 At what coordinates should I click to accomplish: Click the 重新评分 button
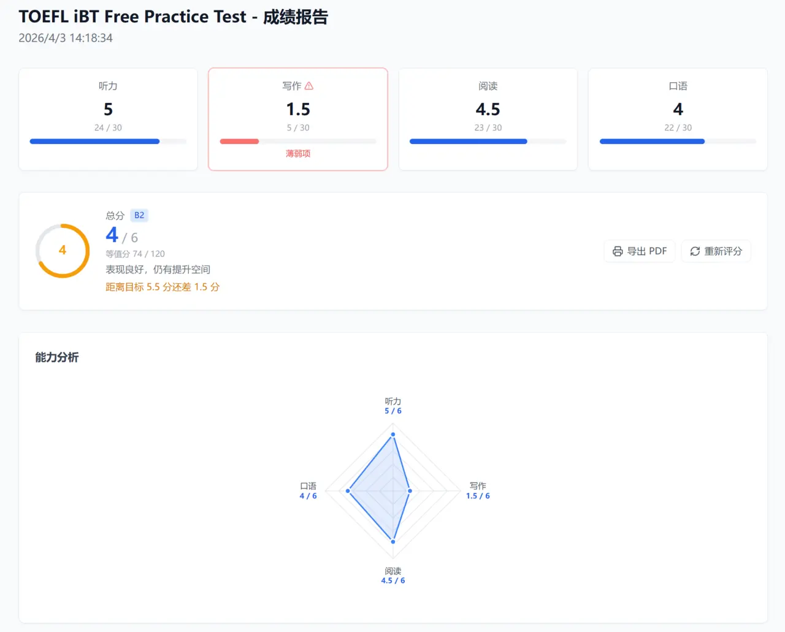[716, 251]
